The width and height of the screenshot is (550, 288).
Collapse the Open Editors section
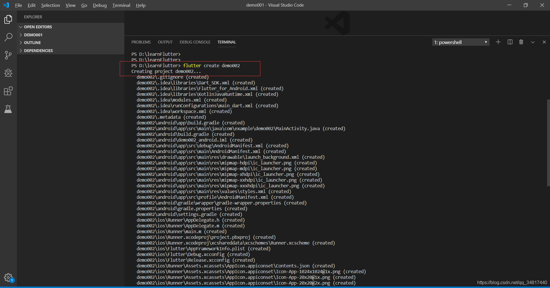(x=70, y=27)
